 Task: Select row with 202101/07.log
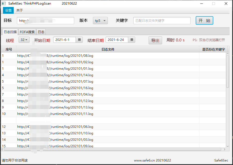113,82
